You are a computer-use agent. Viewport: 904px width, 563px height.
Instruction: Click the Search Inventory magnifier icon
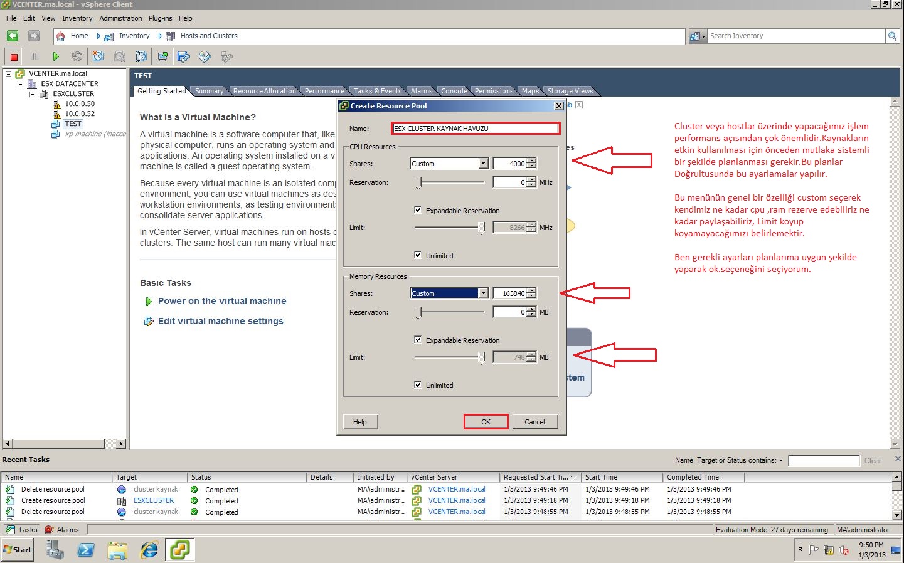892,36
